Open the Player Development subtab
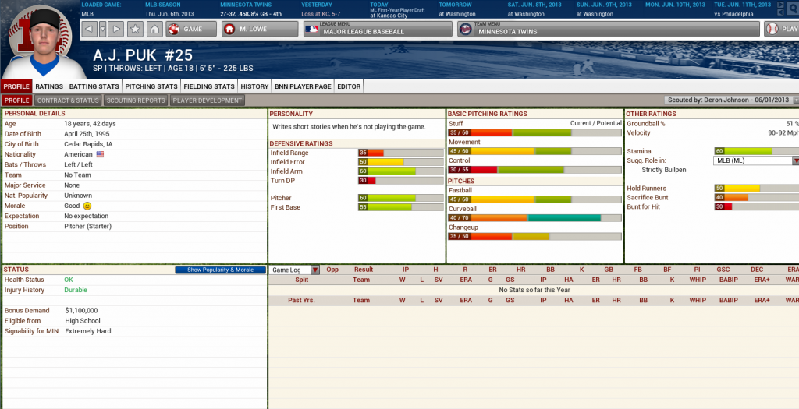 tap(208, 100)
